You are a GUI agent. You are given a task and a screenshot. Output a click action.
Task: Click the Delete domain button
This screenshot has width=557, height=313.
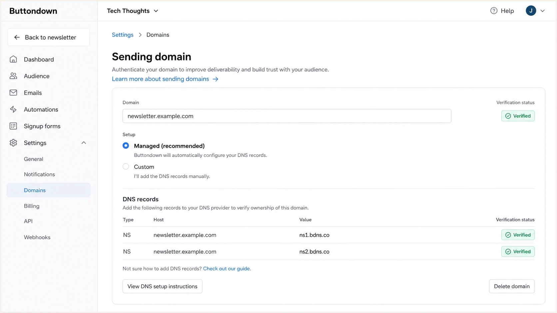[512, 286]
